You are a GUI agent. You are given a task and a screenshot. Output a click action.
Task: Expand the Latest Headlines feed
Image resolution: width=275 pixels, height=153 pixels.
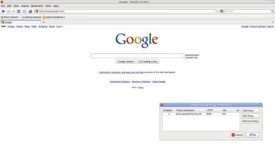[x=54, y=17]
